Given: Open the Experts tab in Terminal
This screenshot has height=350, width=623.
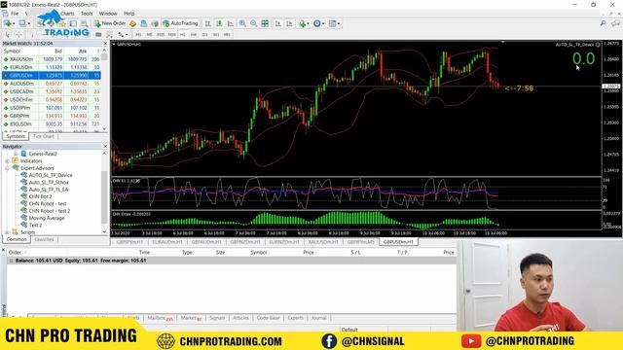Looking at the screenshot, I should (295, 318).
